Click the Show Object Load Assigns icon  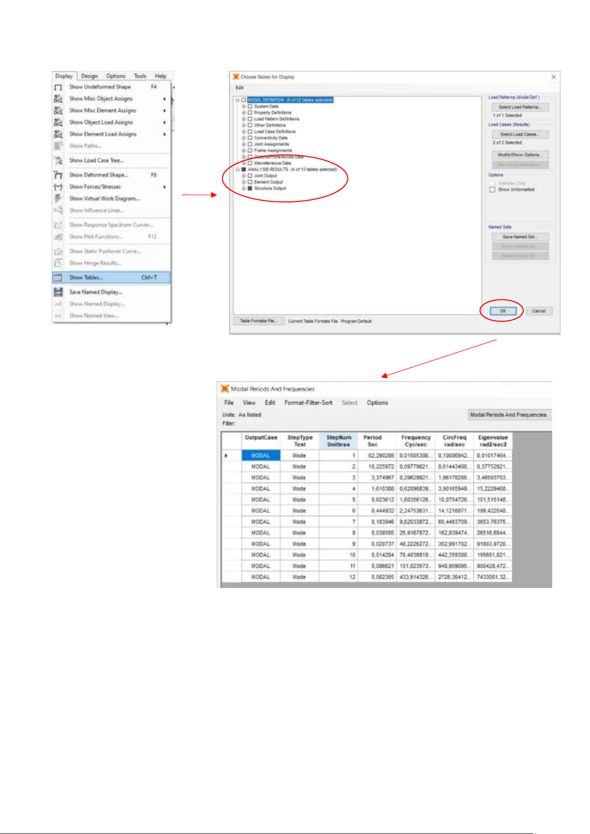(58, 122)
